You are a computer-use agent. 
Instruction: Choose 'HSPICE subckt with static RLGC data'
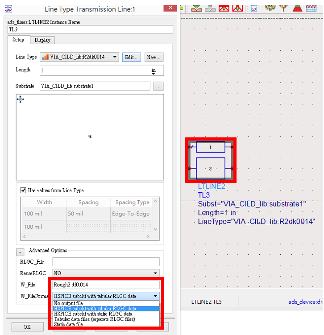(106, 314)
